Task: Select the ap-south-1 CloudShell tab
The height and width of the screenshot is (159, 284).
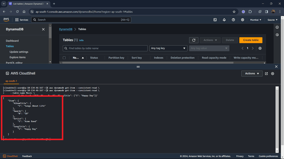Action: (11, 81)
